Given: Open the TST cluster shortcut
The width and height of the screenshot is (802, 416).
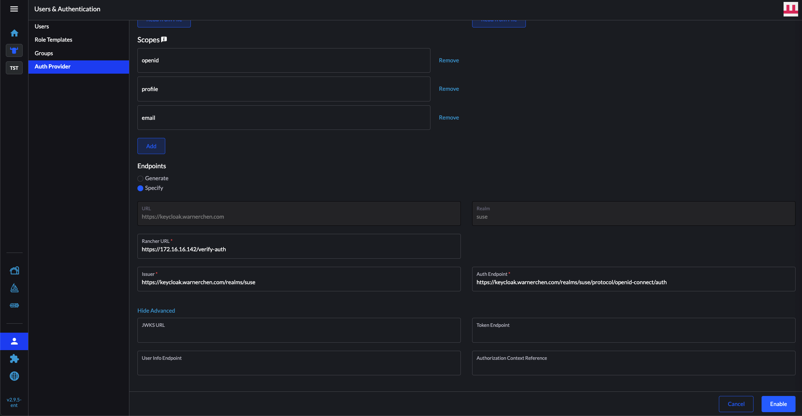Looking at the screenshot, I should coord(14,68).
